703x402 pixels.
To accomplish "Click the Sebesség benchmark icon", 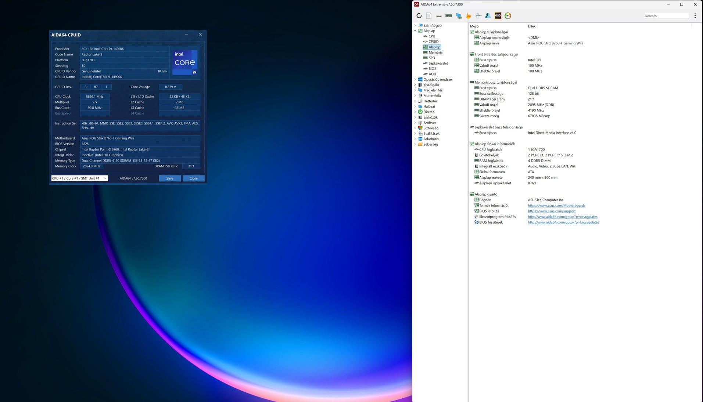I will 420,144.
